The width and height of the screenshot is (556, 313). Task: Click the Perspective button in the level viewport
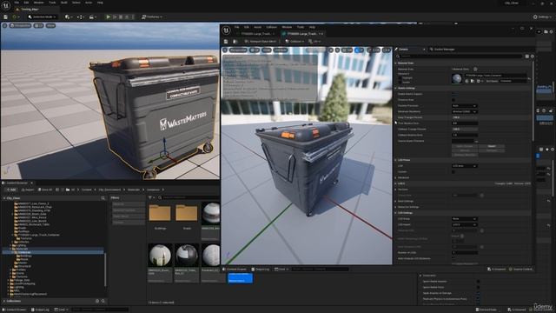tap(21, 25)
